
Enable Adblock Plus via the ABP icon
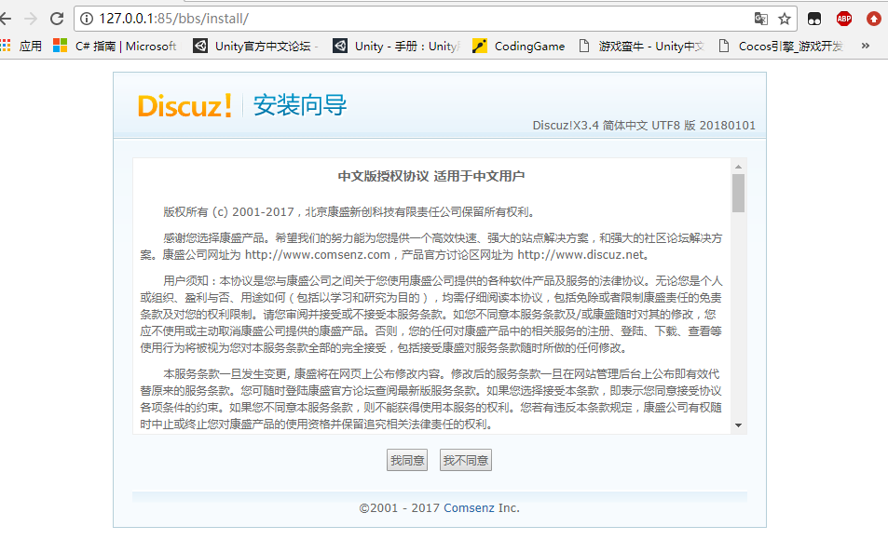point(843,17)
